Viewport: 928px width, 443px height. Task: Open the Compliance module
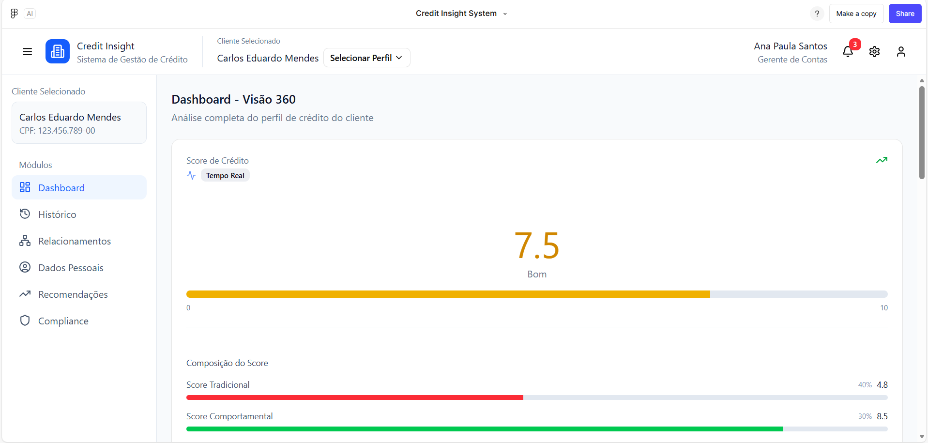click(x=79, y=321)
